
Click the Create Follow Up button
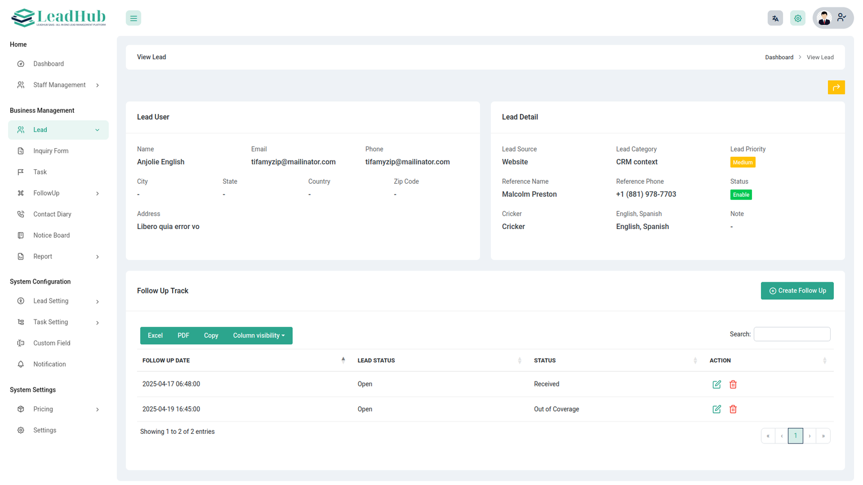coord(797,291)
